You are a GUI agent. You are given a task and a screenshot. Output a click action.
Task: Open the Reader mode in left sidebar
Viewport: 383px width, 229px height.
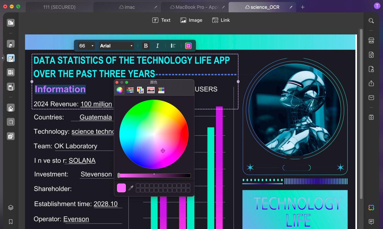click(11, 23)
